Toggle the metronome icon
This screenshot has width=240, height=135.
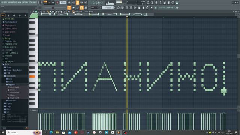pyautogui.click(x=69, y=3)
